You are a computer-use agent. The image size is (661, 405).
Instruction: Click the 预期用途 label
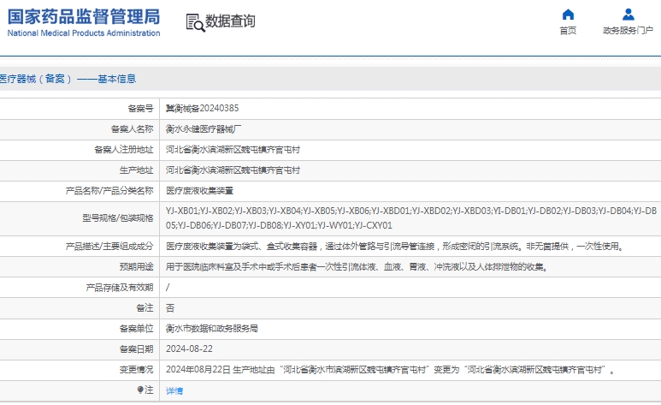[137, 267]
